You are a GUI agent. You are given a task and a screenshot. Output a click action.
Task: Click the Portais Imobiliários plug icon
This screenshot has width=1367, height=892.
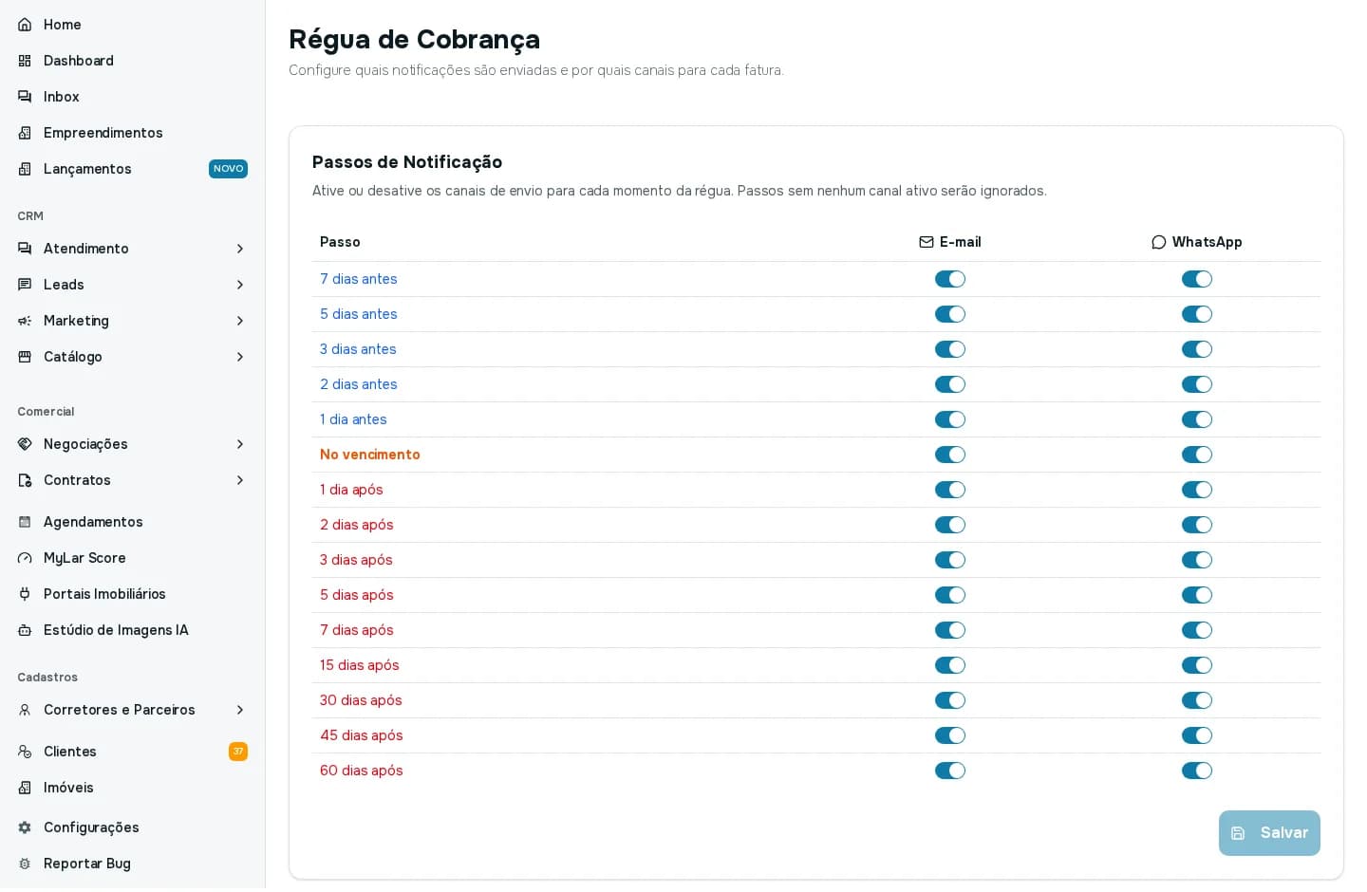click(25, 594)
